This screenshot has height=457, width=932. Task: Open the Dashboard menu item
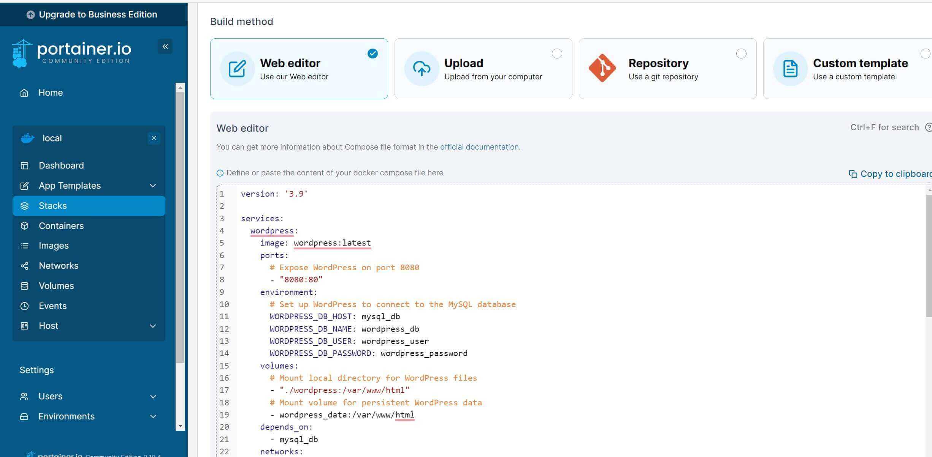pos(89,165)
